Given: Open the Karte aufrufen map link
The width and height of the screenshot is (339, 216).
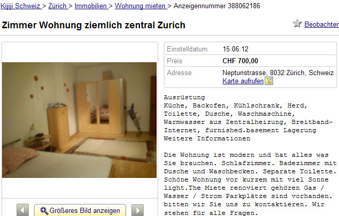Looking at the screenshot, I should click(x=243, y=81).
